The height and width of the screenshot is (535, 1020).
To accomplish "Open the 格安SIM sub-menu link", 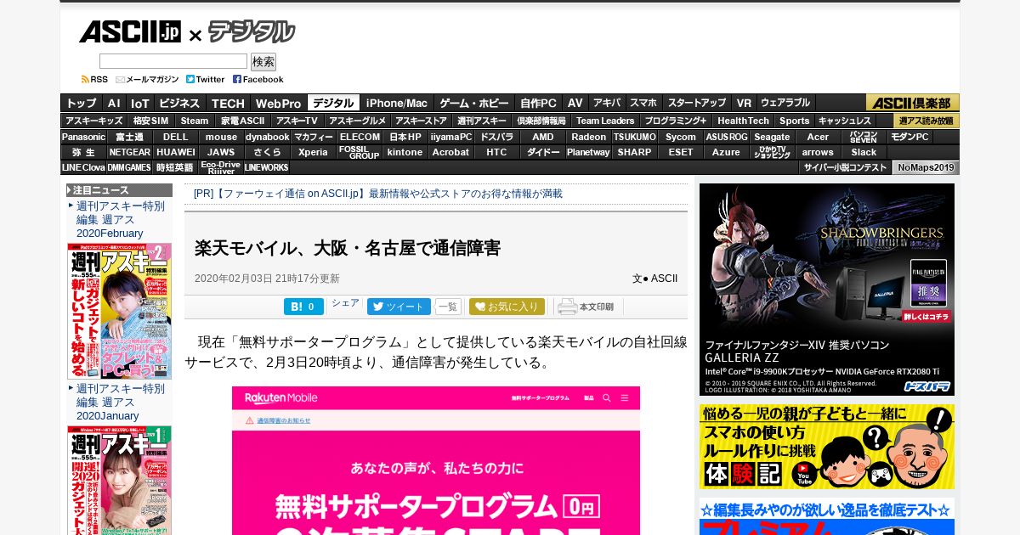I will pyautogui.click(x=150, y=121).
